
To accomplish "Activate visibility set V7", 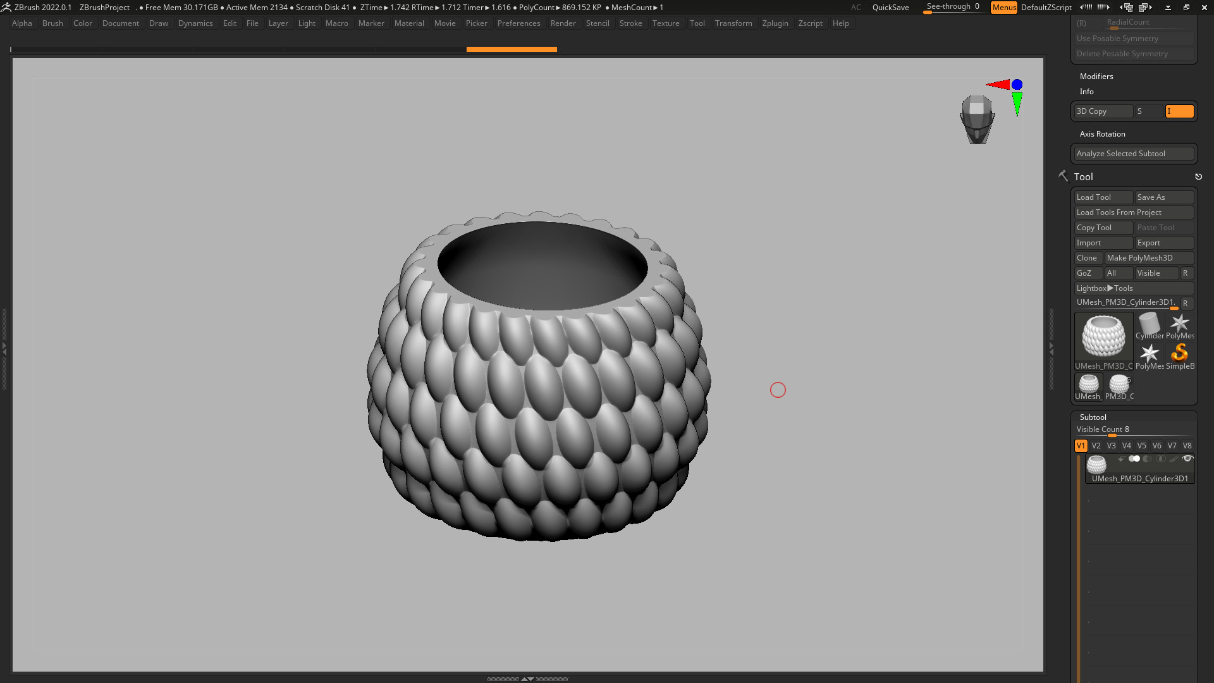I will pos(1172,446).
